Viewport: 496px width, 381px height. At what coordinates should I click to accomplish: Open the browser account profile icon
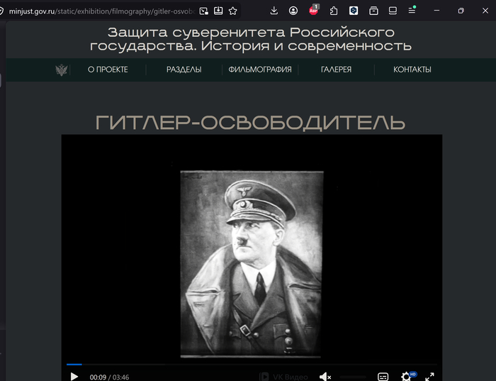[293, 11]
